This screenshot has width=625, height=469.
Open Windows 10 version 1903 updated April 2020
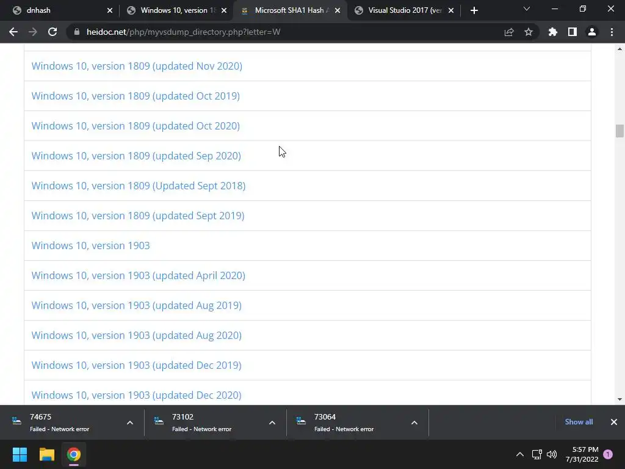(139, 275)
